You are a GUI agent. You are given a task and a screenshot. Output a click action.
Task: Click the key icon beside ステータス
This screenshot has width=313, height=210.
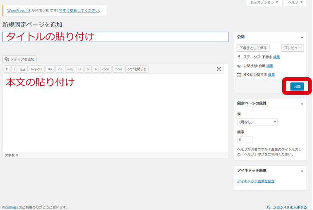tap(239, 57)
